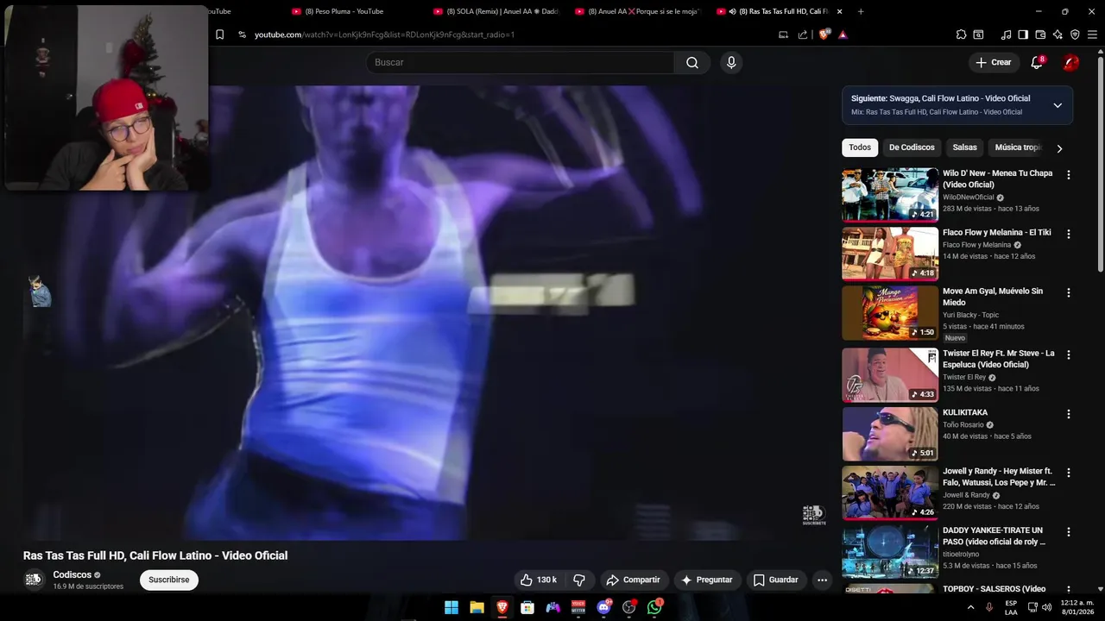Switch to the SOLA (Remix) Anuel AA tab
Image resolution: width=1105 pixels, height=621 pixels.
click(496, 11)
